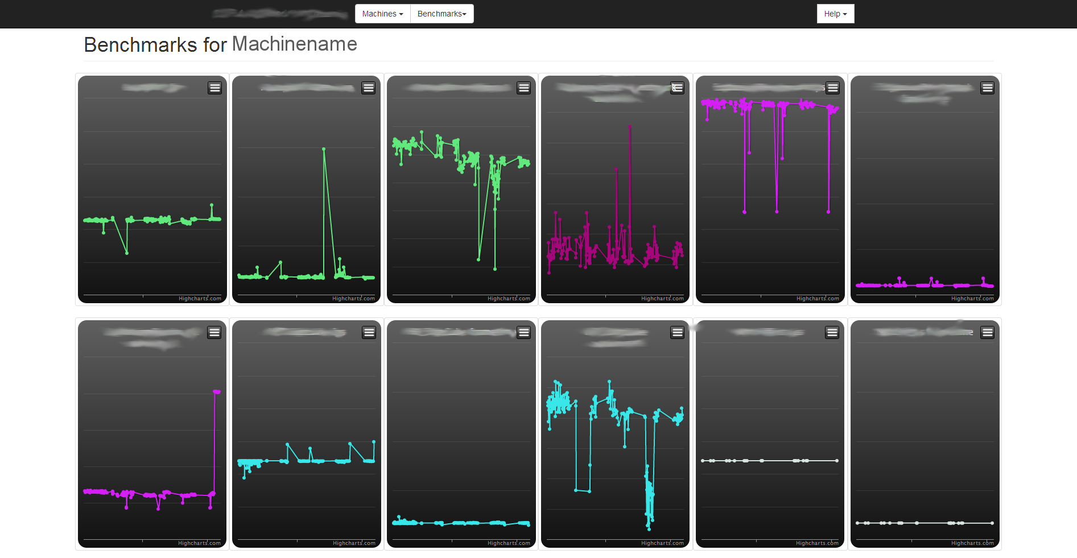Click the blurred site brand in navbar
This screenshot has height=558, width=1077.
click(280, 13)
